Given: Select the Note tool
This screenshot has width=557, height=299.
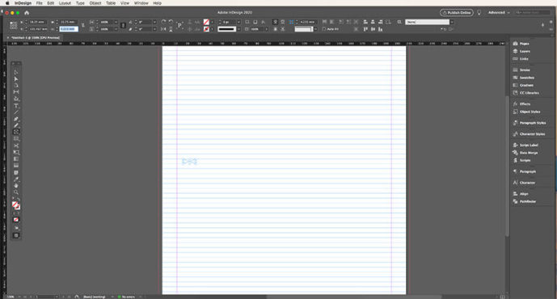Looking at the screenshot, I should point(16,173).
